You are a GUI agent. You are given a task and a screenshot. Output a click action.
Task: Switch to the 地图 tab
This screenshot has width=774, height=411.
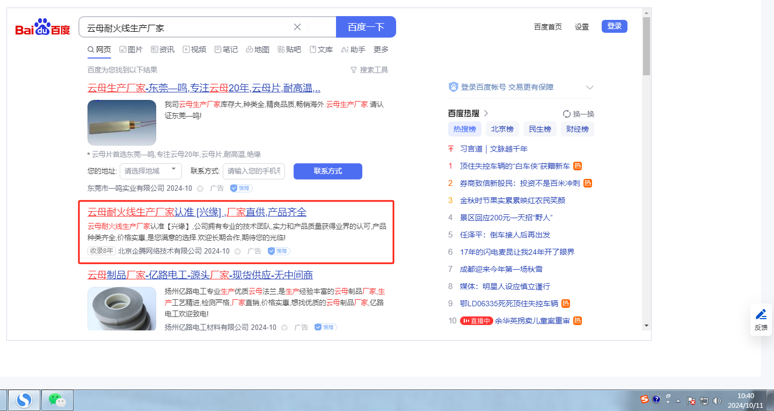(258, 49)
